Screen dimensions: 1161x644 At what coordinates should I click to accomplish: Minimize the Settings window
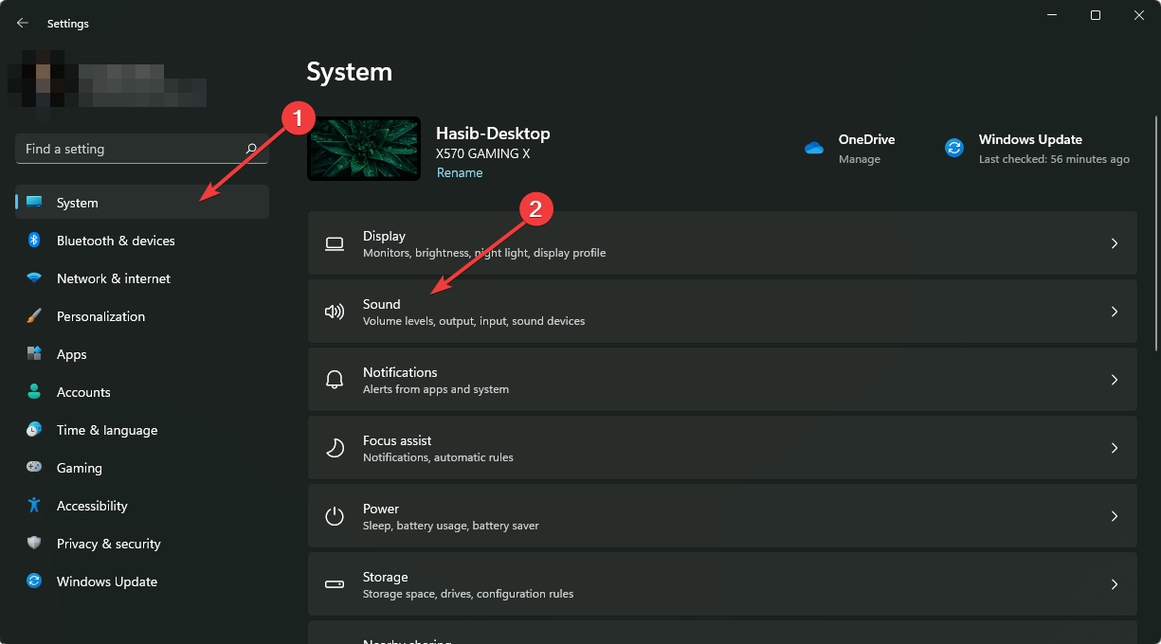click(x=1052, y=15)
